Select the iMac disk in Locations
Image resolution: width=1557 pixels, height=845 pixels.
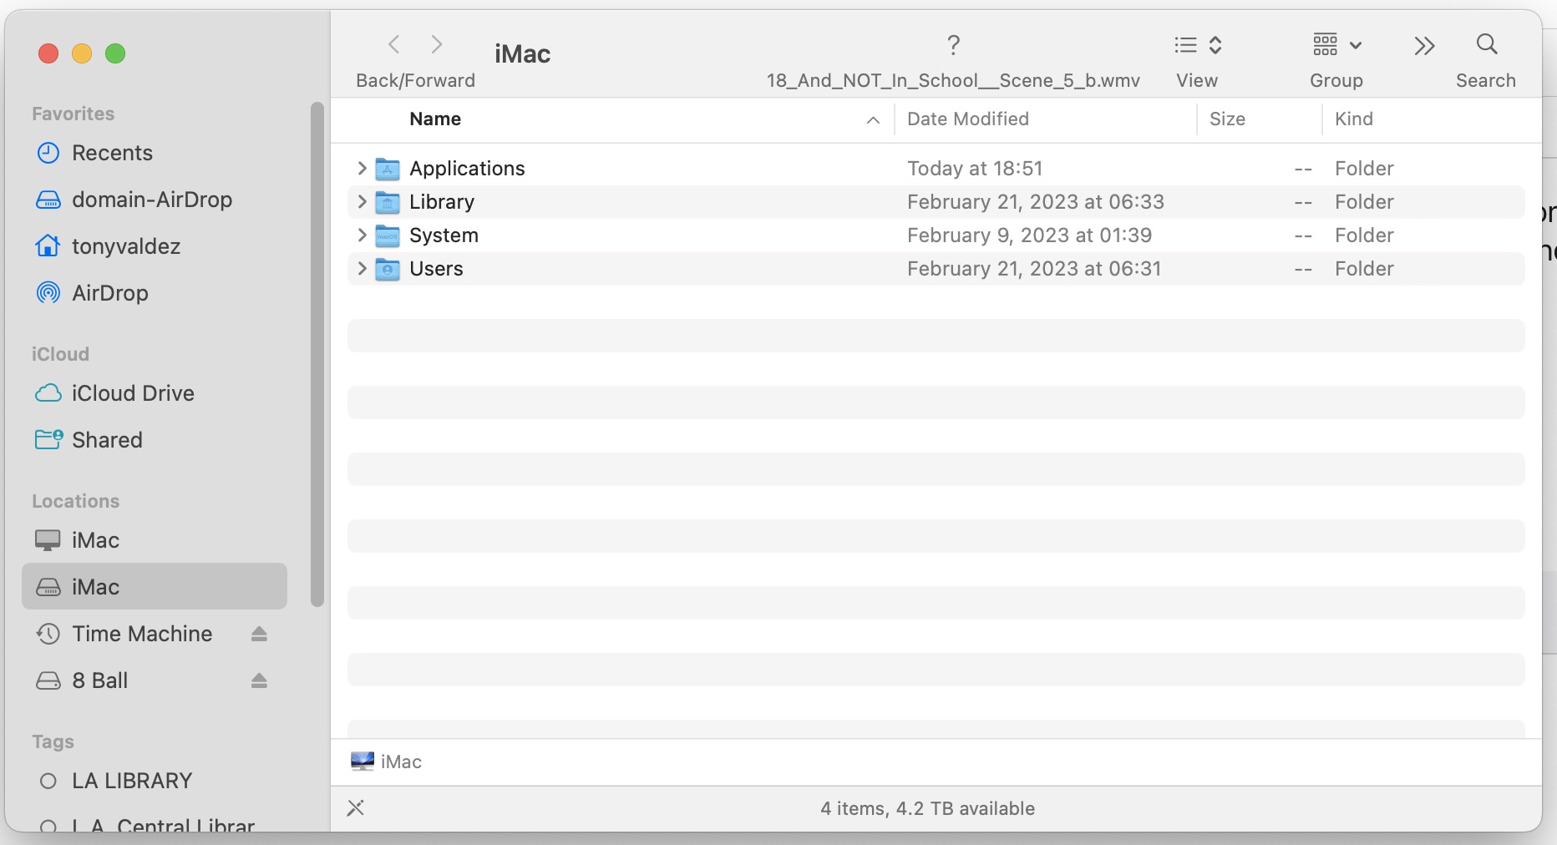click(155, 587)
